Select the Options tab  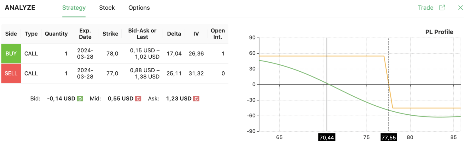(139, 8)
